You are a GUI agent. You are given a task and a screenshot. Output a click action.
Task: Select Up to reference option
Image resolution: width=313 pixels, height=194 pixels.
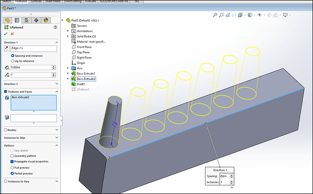coord(13,61)
